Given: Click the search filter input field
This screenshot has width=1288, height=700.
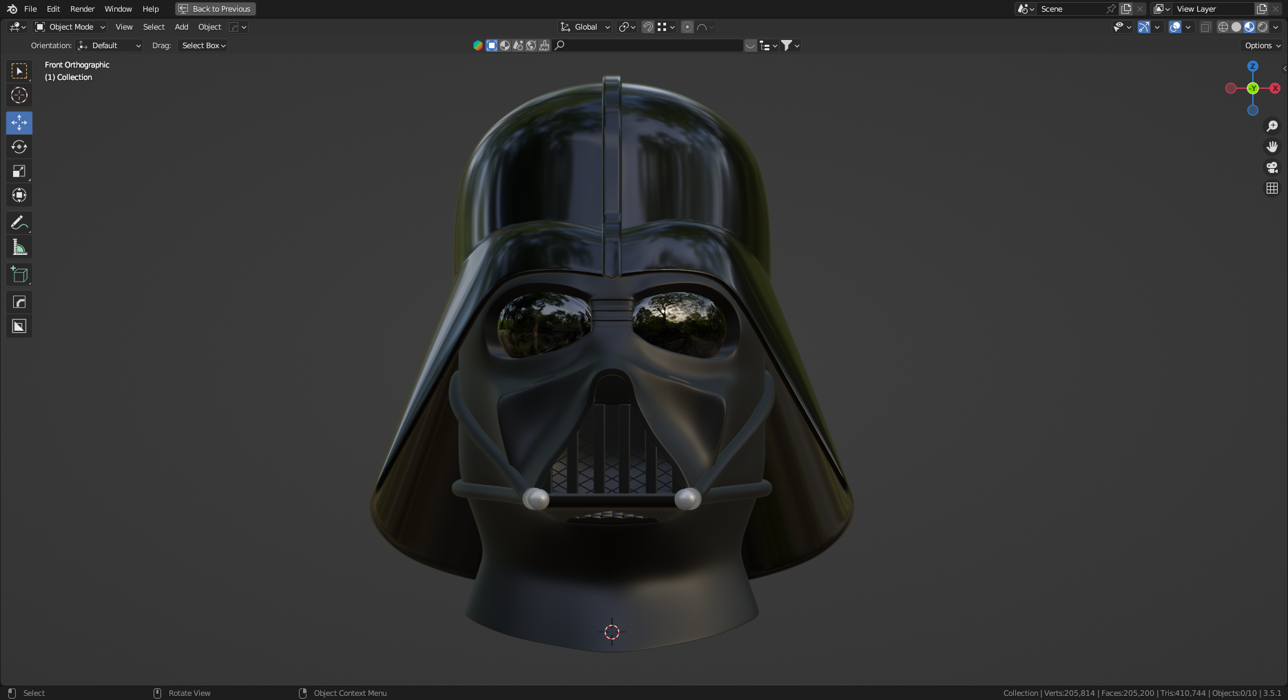Looking at the screenshot, I should point(647,45).
